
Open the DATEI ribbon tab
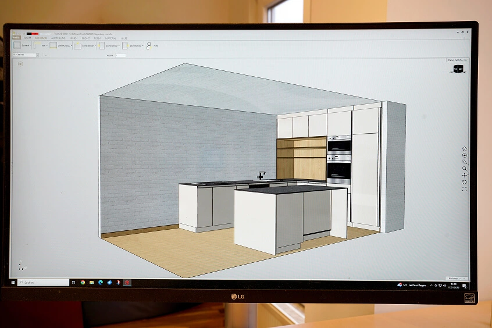click(x=16, y=38)
